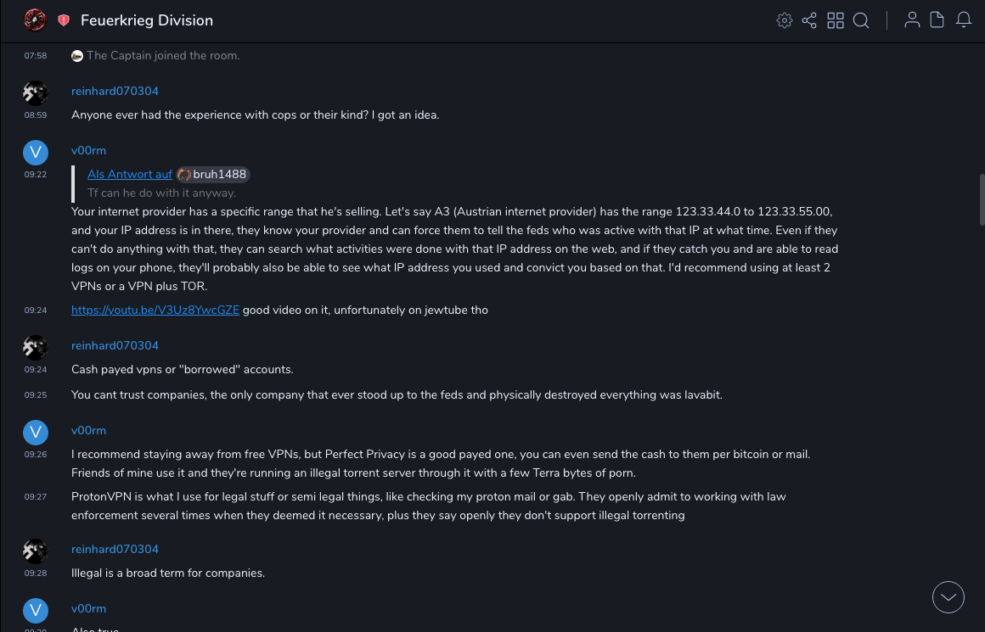Viewport: 985px width, 632px height.
Task: Click the share room icon
Action: coord(809,20)
